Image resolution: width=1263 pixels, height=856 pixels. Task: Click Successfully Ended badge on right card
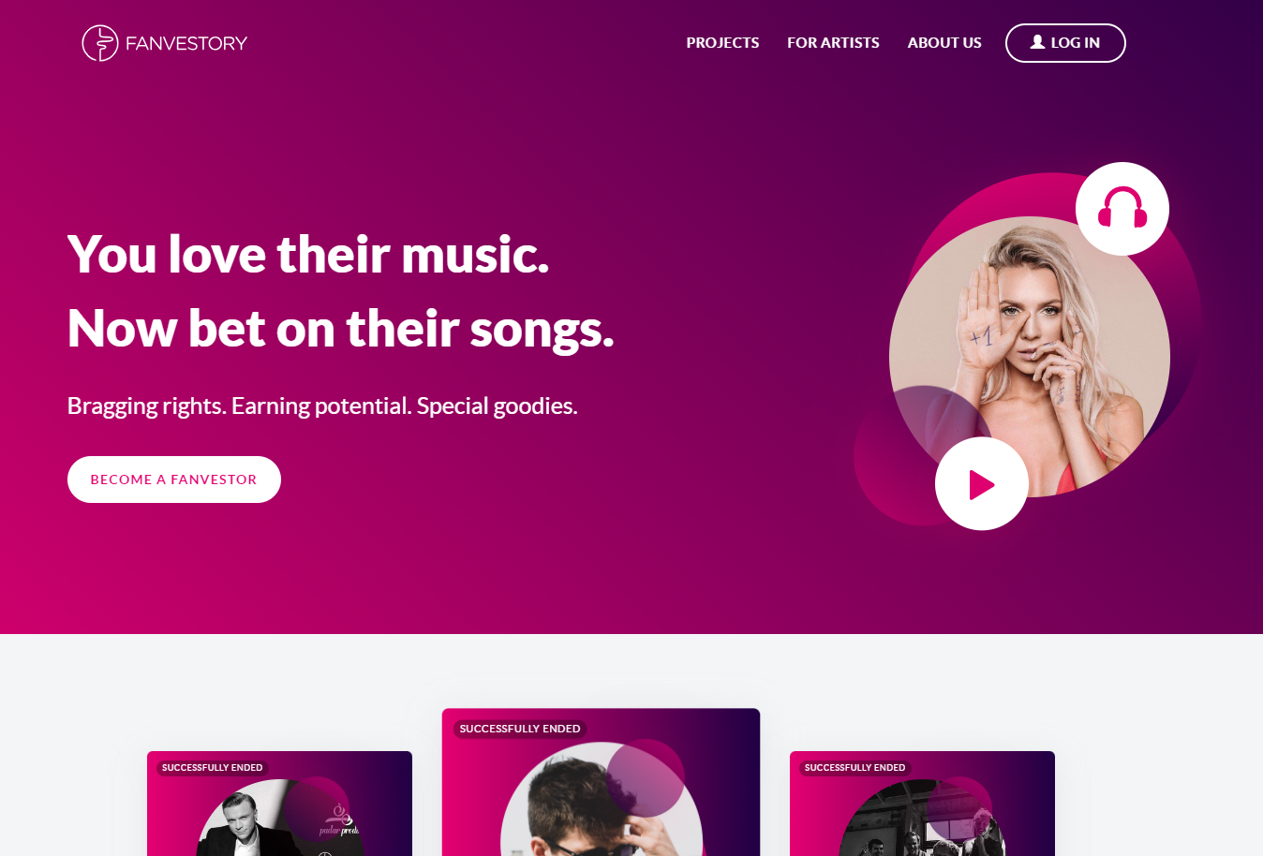[x=854, y=768]
